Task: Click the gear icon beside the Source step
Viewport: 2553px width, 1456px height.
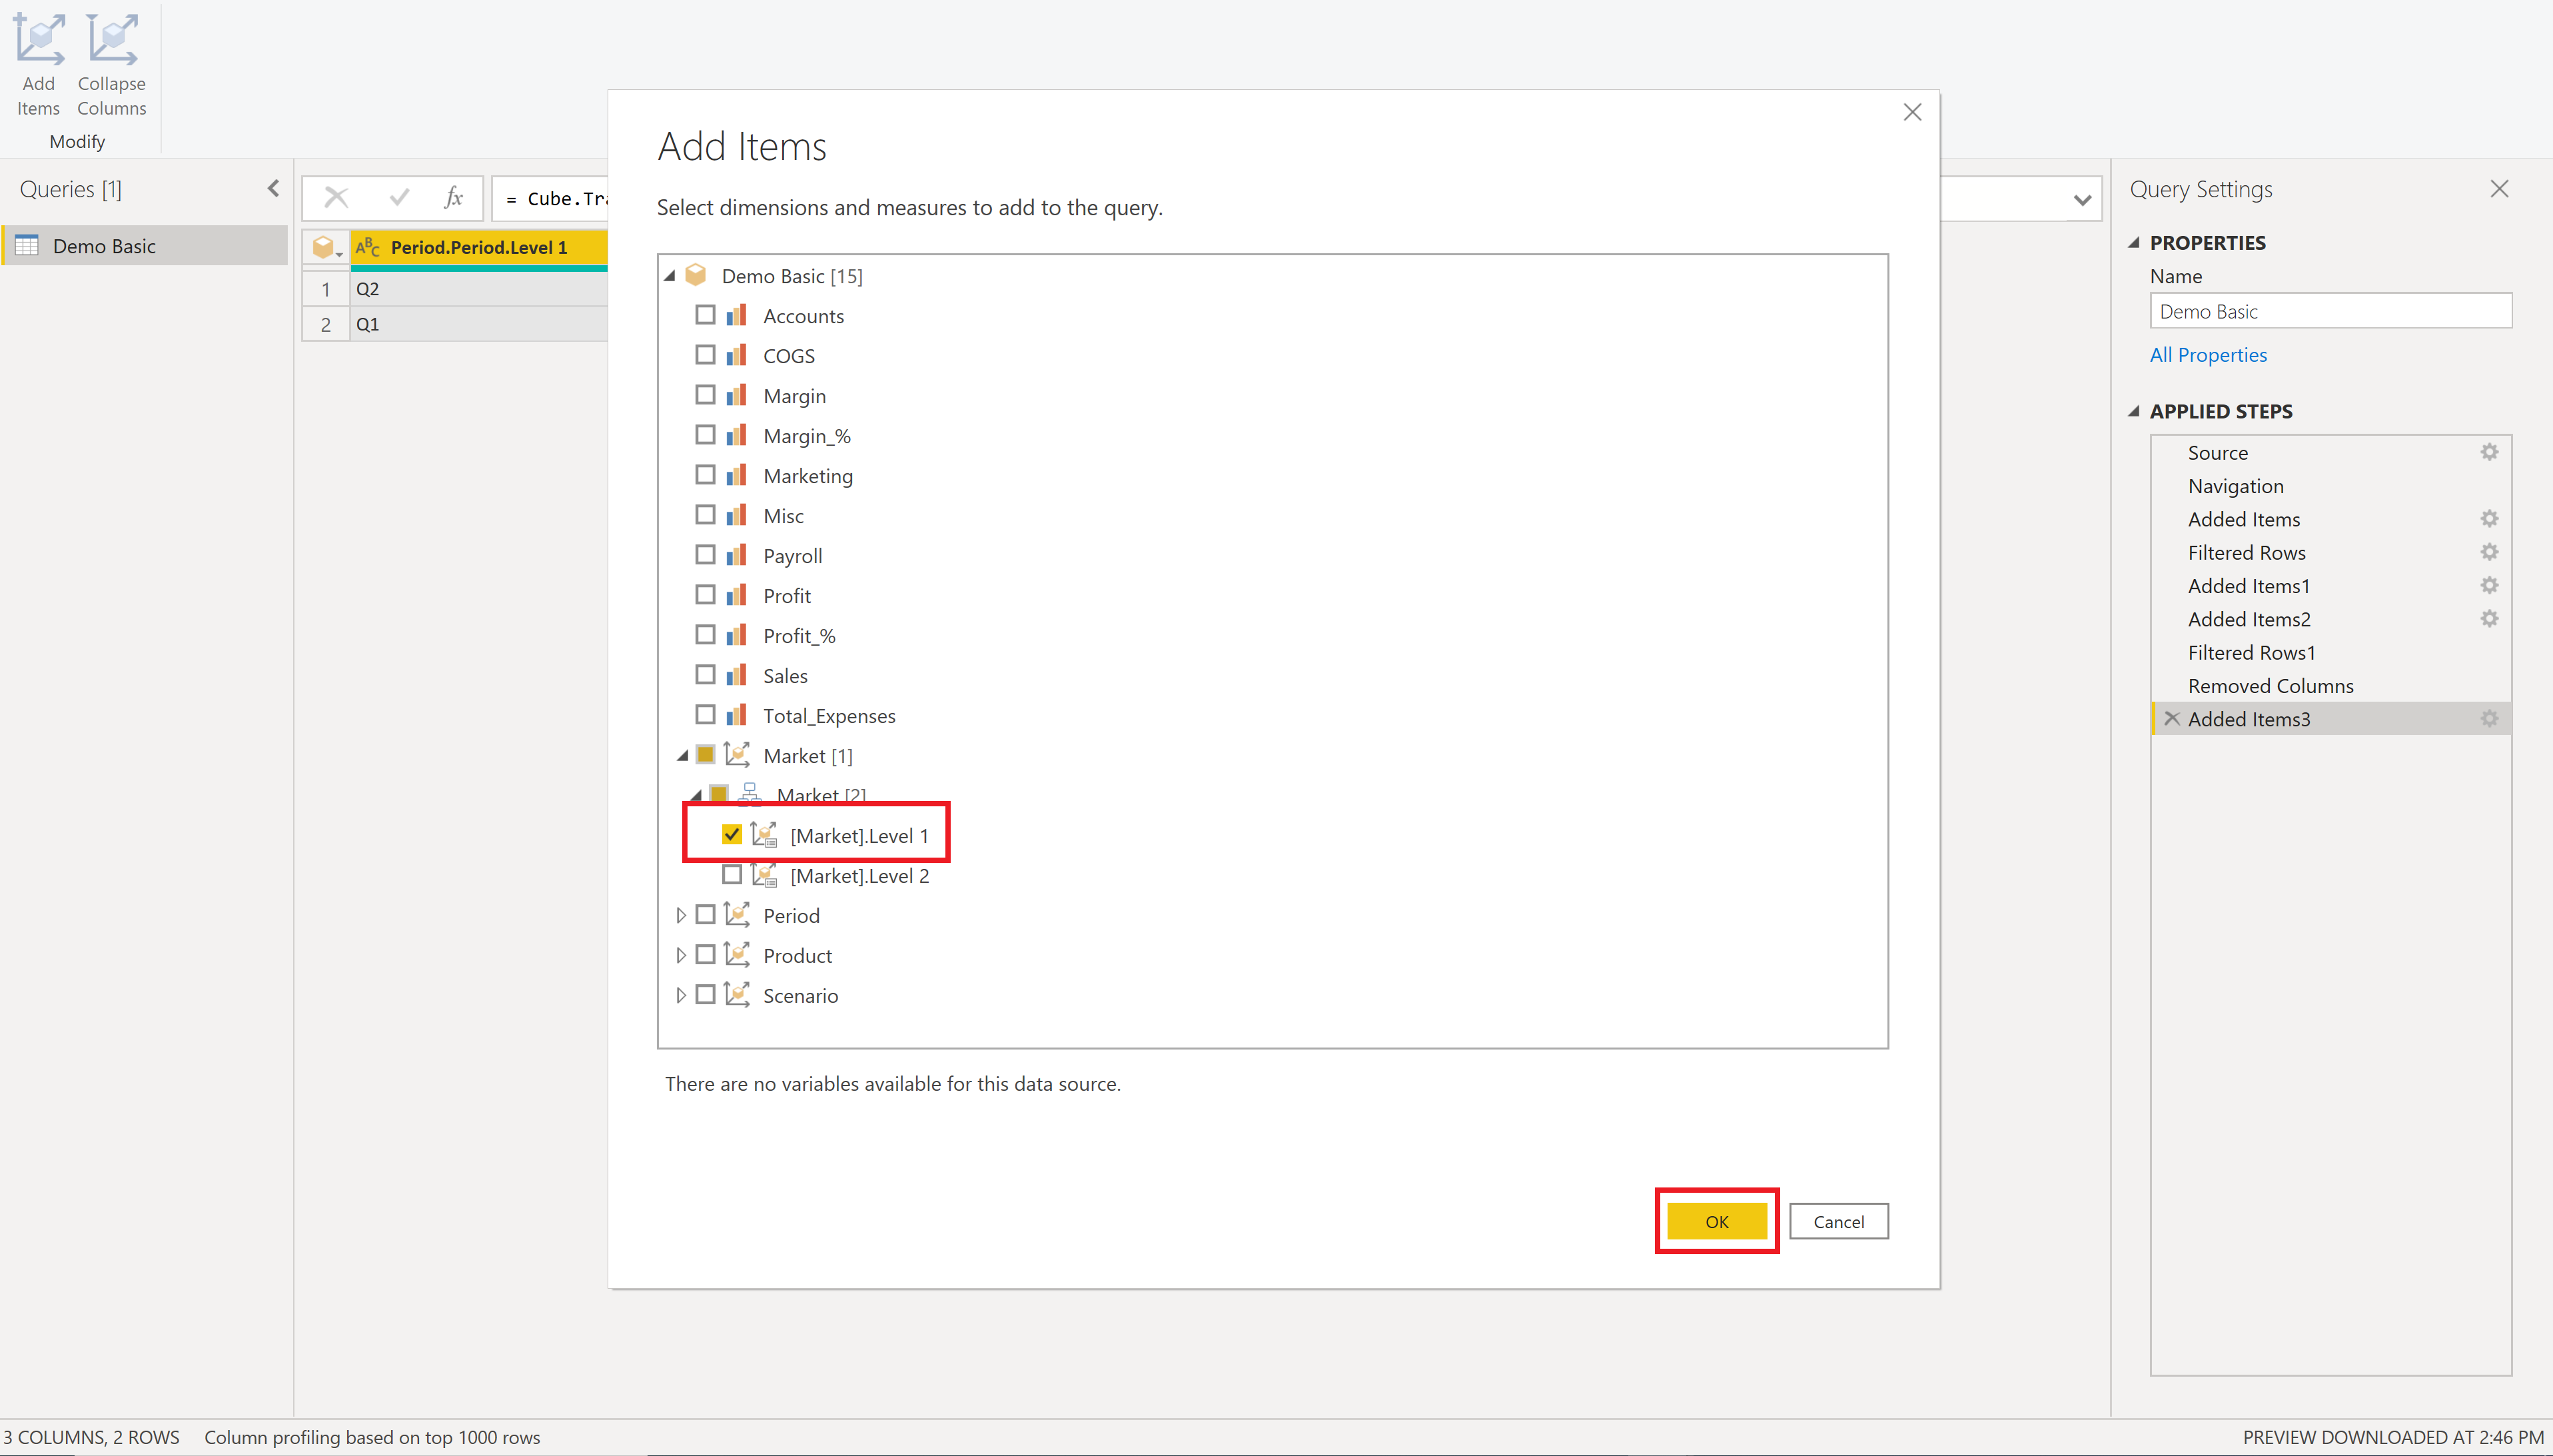Action: pyautogui.click(x=2489, y=452)
